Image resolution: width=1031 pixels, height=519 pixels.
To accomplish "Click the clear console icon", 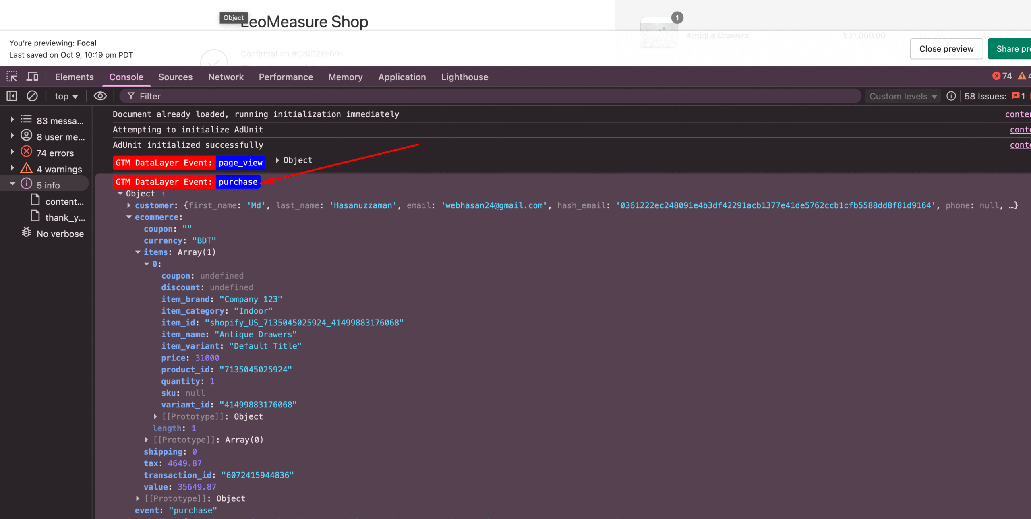I will point(32,96).
